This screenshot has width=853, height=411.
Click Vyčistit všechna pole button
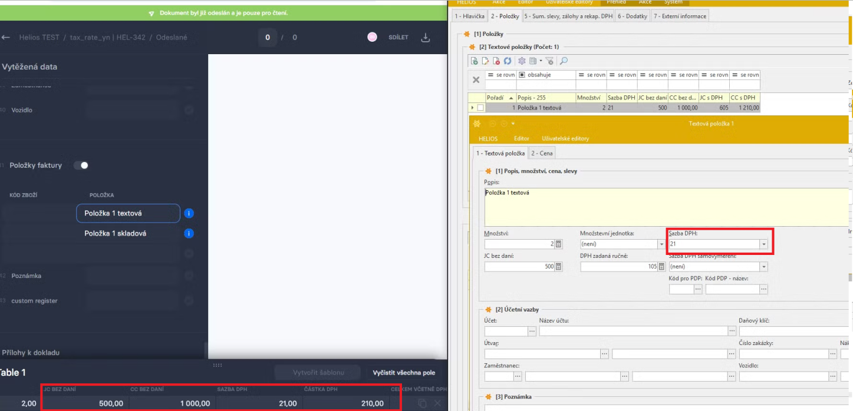tap(404, 373)
